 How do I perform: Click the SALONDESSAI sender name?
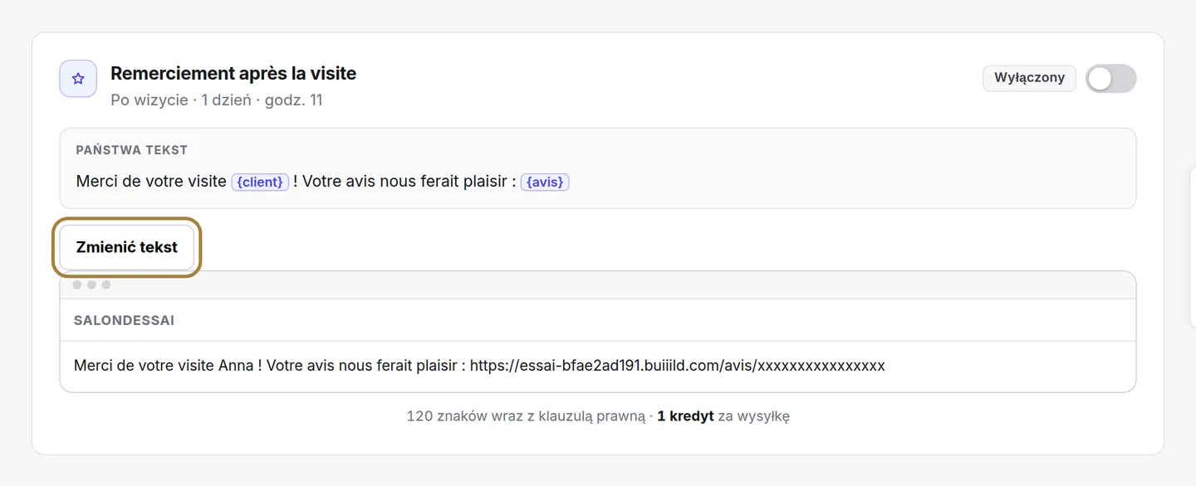[124, 320]
